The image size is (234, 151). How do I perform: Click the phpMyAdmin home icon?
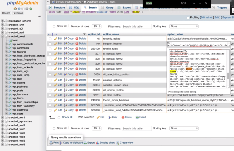[x=15, y=9]
